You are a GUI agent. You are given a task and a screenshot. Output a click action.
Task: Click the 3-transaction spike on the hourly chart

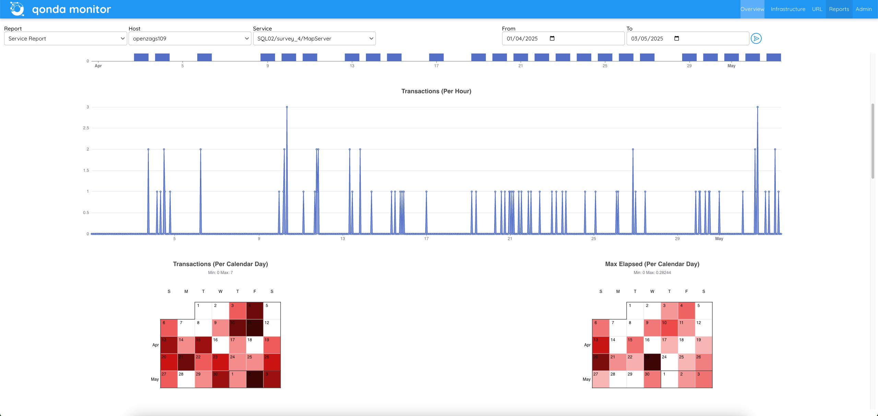(x=287, y=107)
